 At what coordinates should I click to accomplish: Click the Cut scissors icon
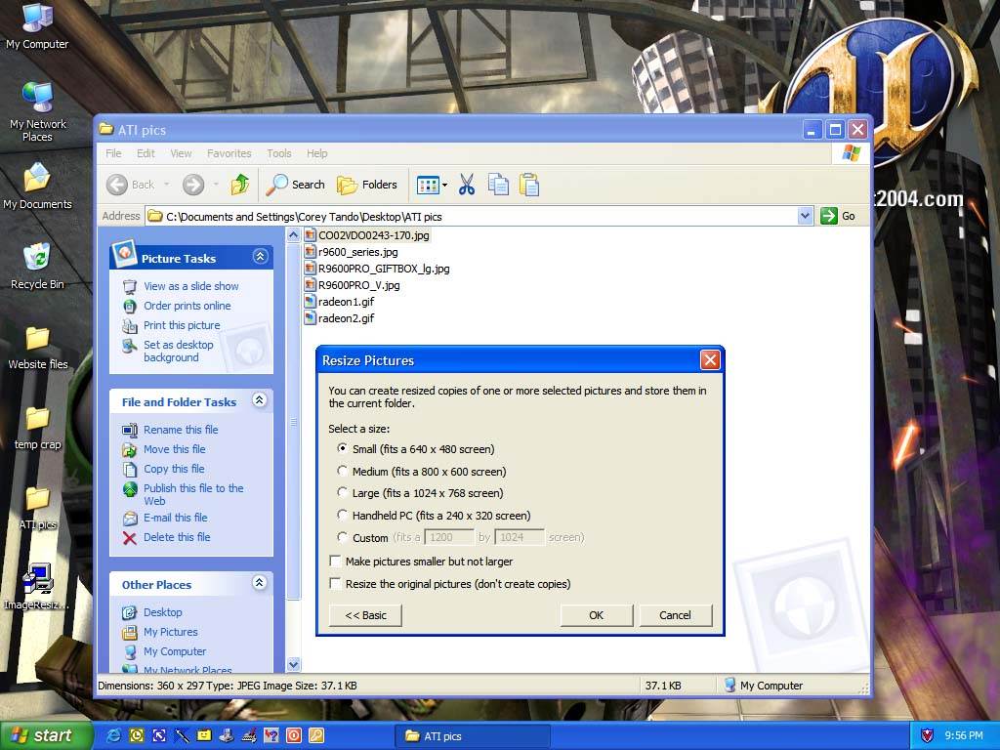point(467,185)
